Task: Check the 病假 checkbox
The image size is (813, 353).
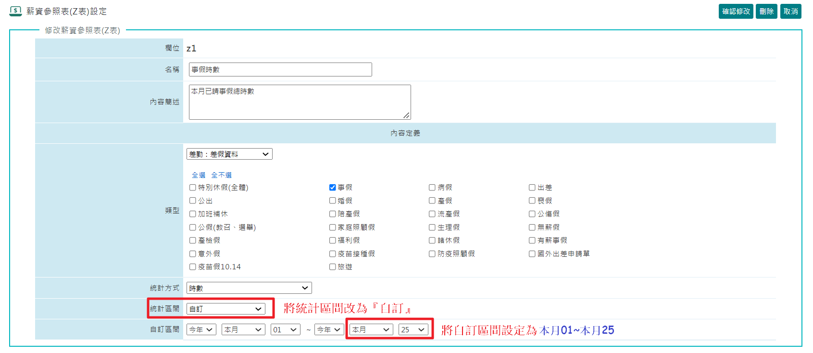Action: coord(432,188)
